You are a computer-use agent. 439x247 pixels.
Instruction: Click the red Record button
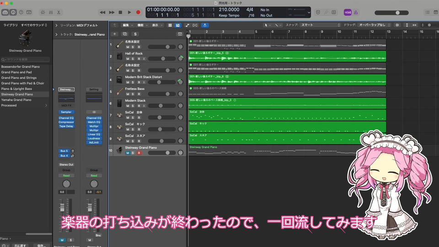[x=138, y=12]
